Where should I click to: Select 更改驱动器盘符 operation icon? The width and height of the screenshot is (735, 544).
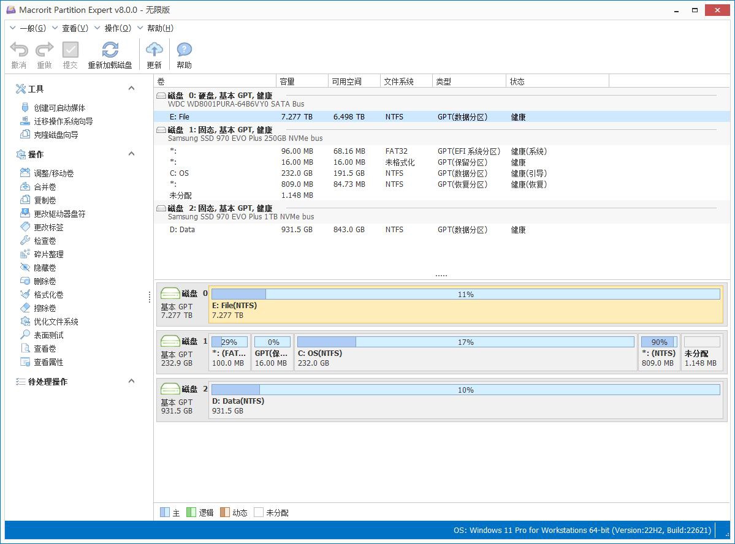point(25,213)
